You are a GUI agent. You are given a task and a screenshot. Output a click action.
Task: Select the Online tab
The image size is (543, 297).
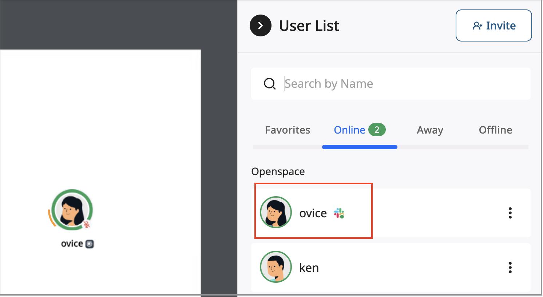click(349, 130)
